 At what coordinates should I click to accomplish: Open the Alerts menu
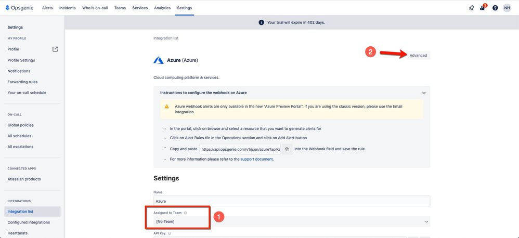click(47, 8)
